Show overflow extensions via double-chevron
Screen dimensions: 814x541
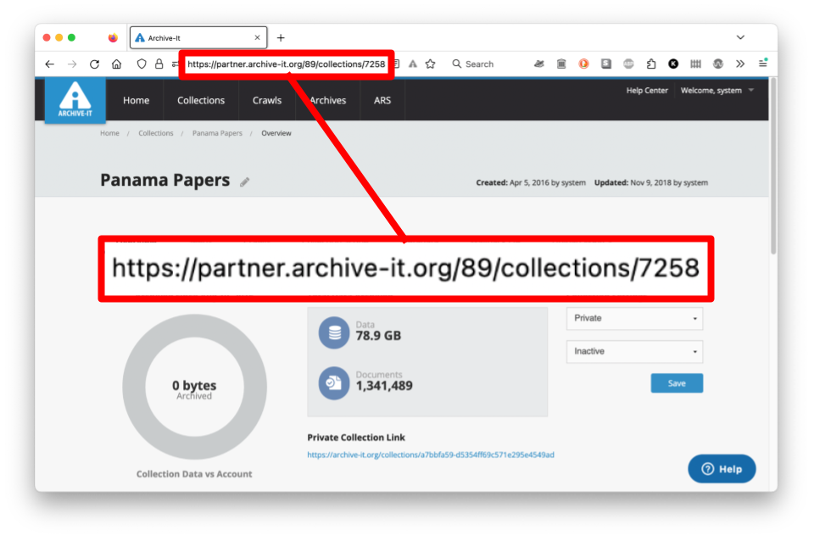(x=739, y=64)
